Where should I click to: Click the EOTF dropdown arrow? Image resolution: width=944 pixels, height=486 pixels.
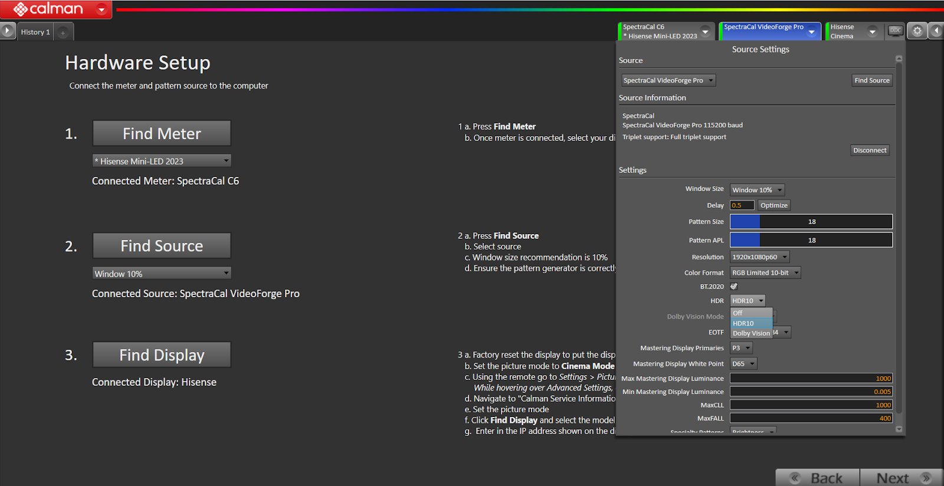tap(786, 333)
